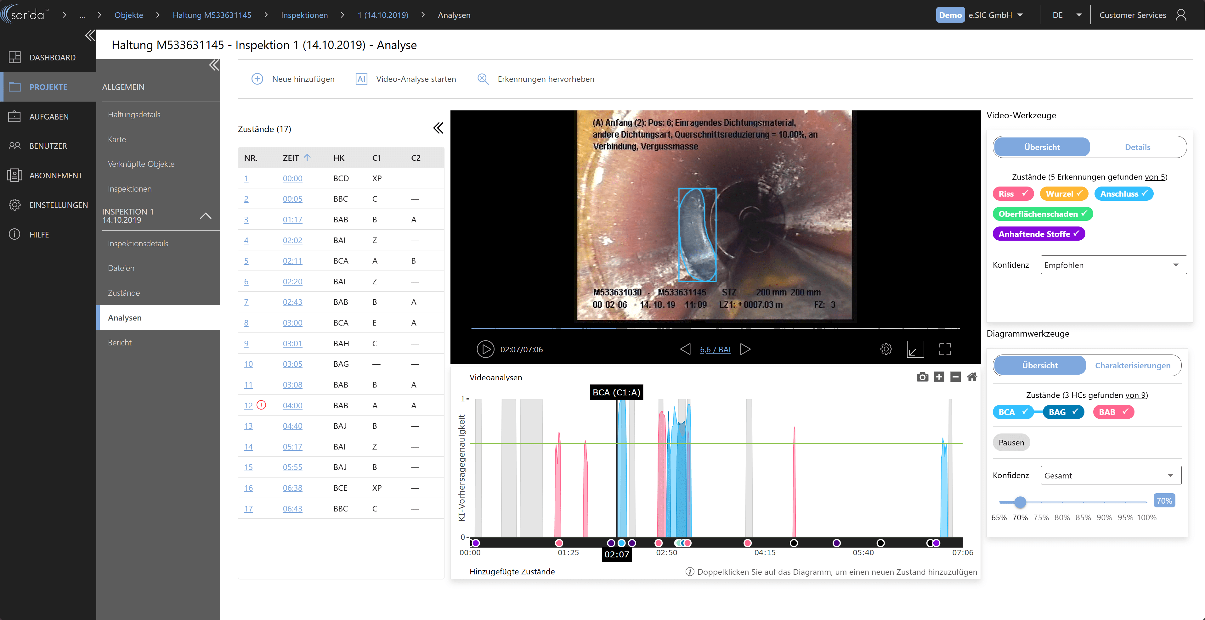Open Haltungsdetails in the sidebar

tap(134, 115)
